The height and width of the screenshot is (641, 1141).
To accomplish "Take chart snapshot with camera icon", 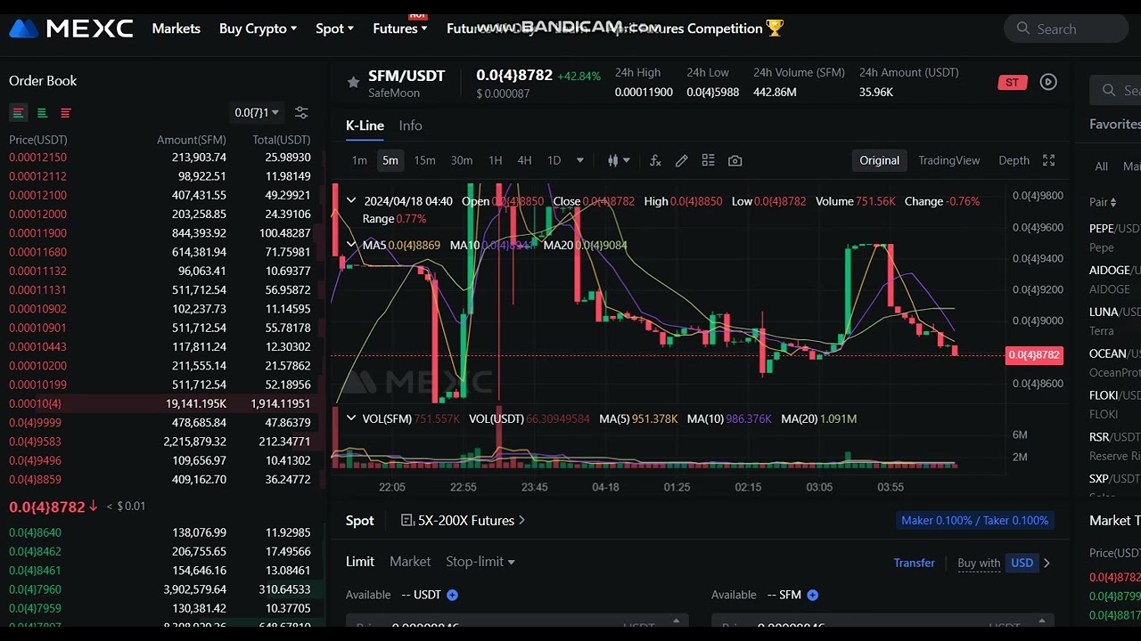I will (x=735, y=160).
